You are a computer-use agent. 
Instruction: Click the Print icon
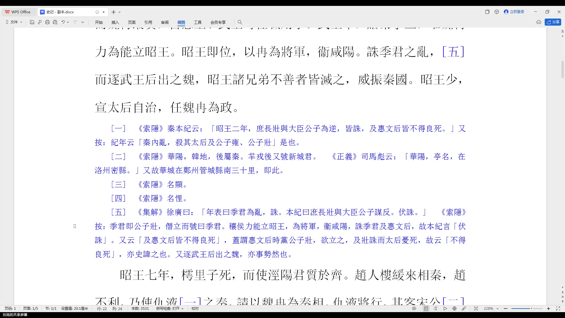pyautogui.click(x=47, y=22)
